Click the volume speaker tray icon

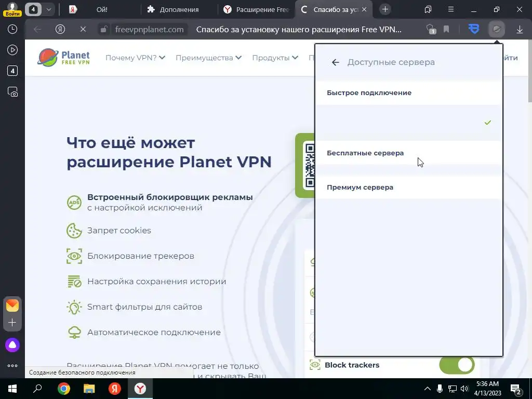pos(464,389)
